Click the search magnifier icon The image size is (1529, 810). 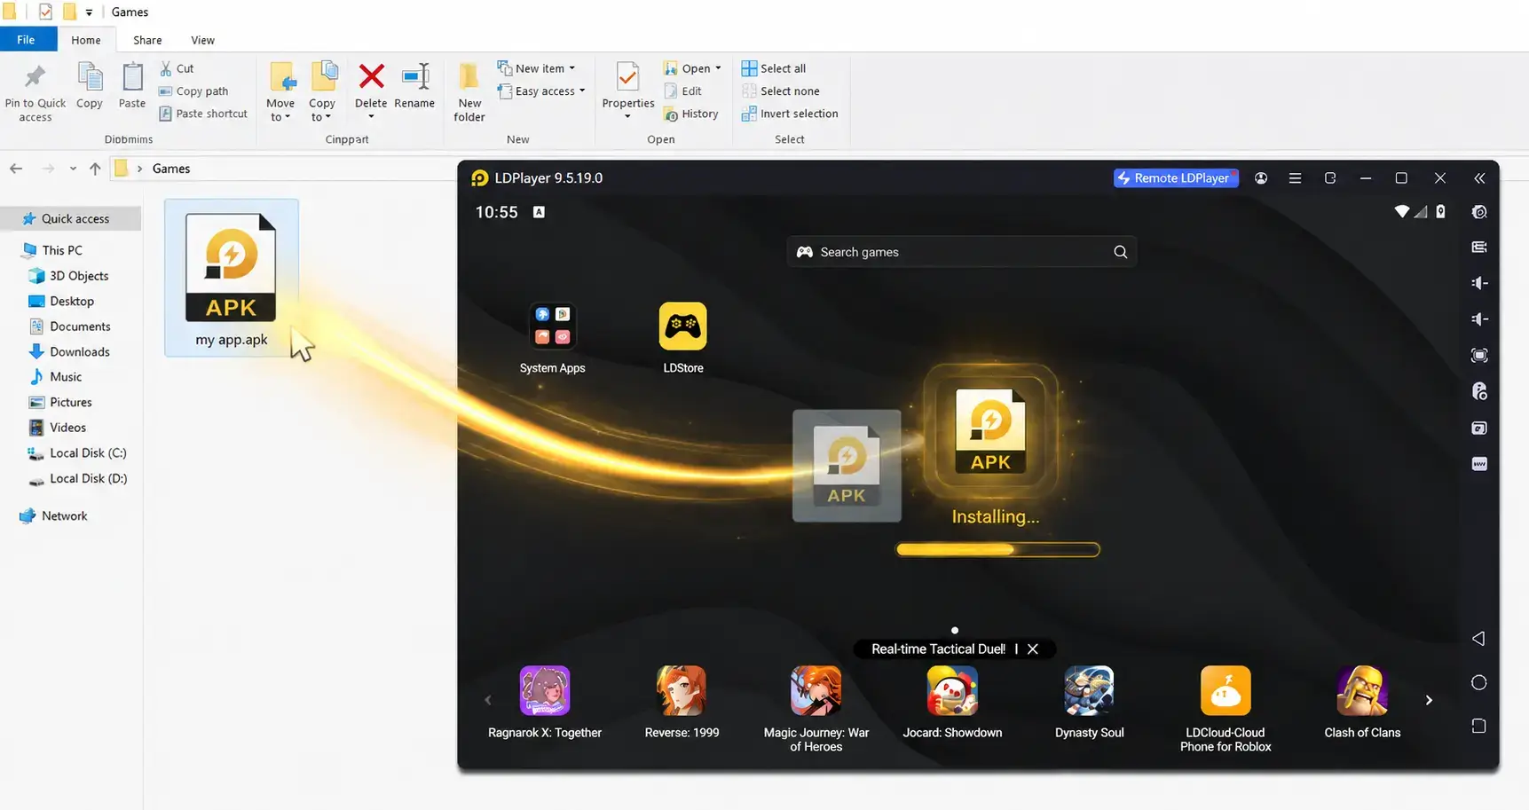click(x=1121, y=252)
